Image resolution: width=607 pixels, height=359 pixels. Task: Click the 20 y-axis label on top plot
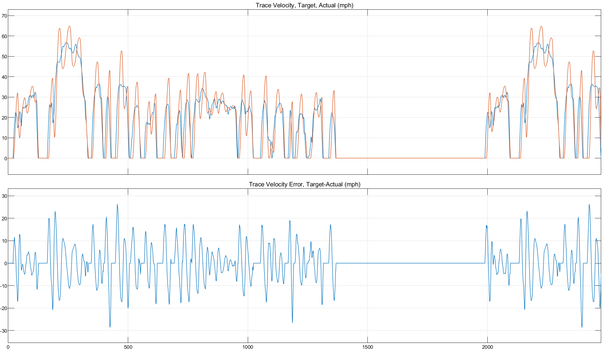[4, 118]
